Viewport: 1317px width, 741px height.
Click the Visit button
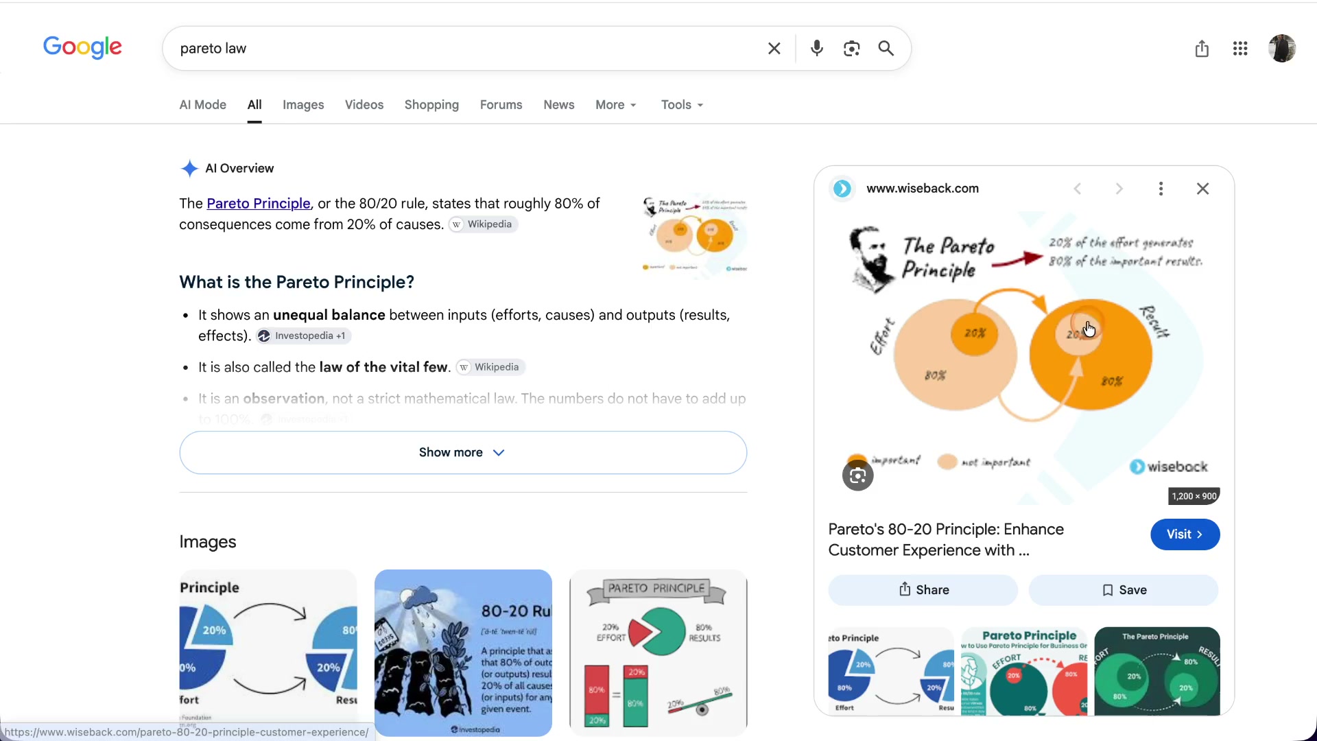tap(1185, 534)
